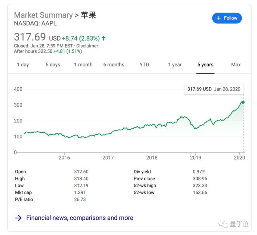
Task: Open the Disclaimer link
Action: coord(87,46)
